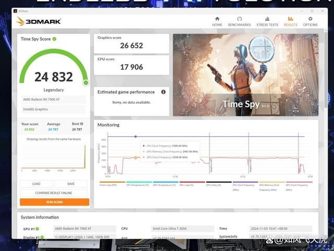Click the info icon next to Best
The width and height of the screenshot is (334, 251).
coord(81,124)
